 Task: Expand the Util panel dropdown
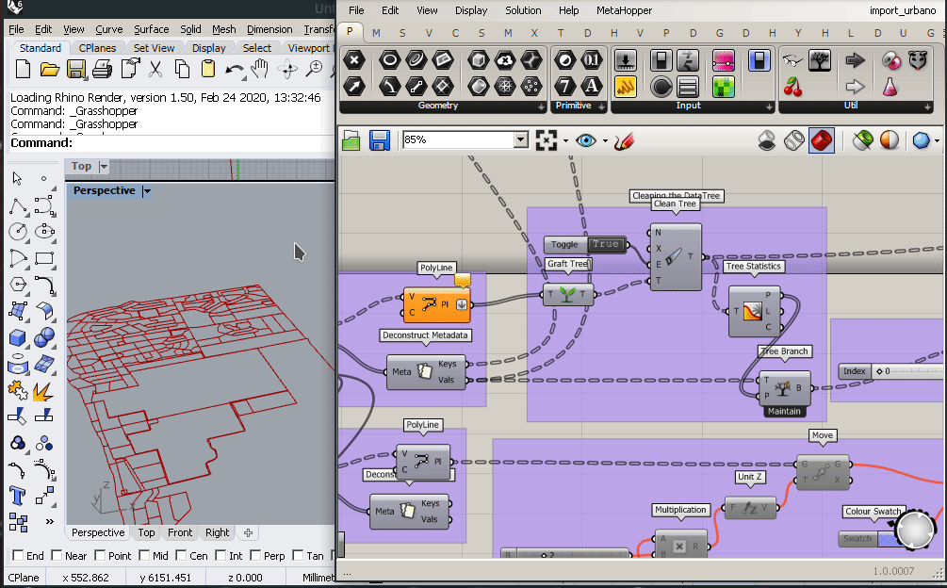pyautogui.click(x=927, y=106)
